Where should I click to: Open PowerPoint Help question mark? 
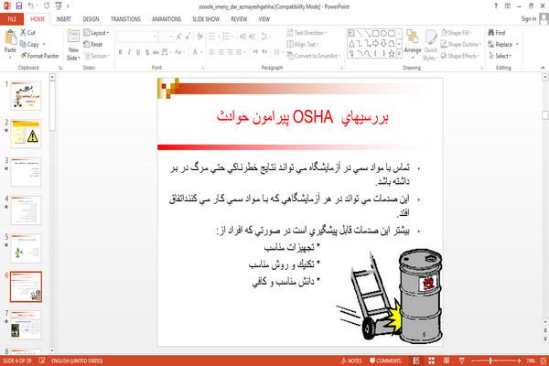pyautogui.click(x=496, y=6)
